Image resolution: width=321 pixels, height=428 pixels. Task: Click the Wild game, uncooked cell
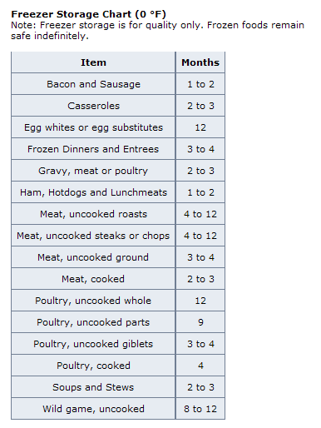click(x=93, y=409)
